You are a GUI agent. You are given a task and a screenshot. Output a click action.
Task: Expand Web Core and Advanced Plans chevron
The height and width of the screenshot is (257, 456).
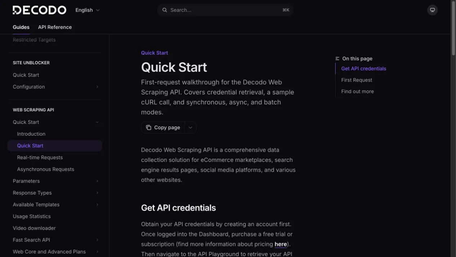coord(97,252)
